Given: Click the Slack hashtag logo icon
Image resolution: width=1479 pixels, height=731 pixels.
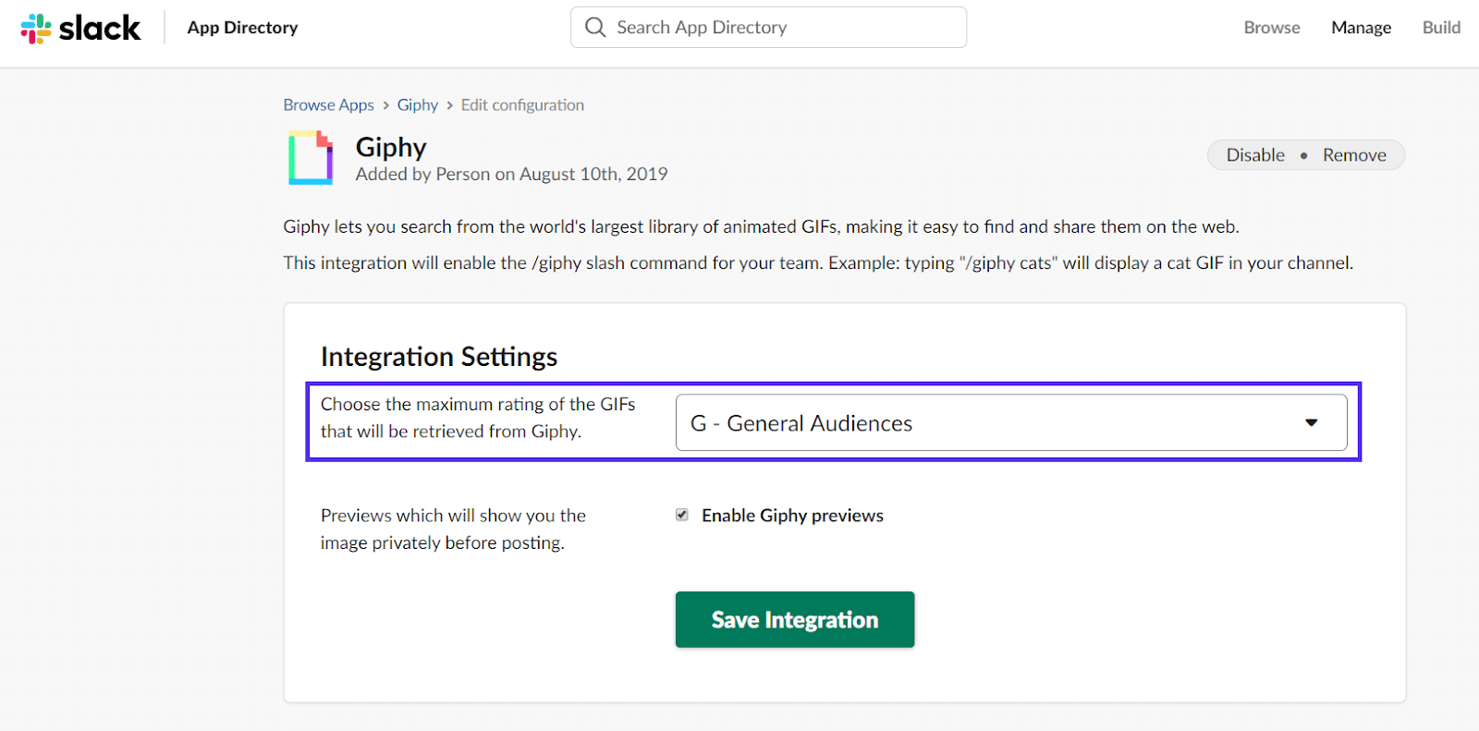Looking at the screenshot, I should click(x=36, y=28).
